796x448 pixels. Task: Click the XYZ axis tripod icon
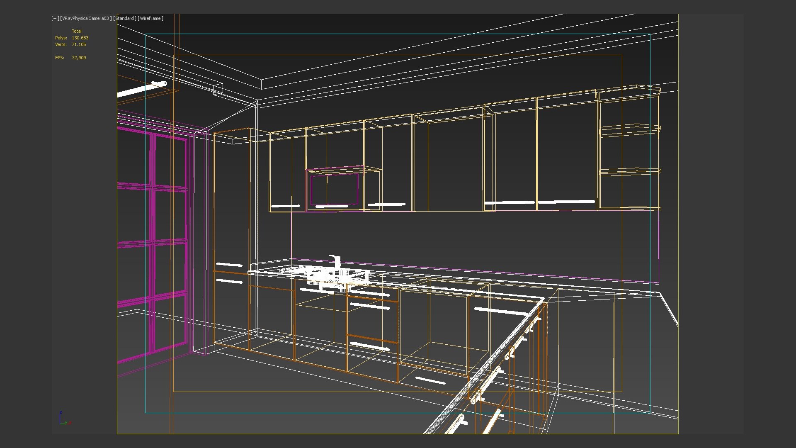pyautogui.click(x=65, y=418)
